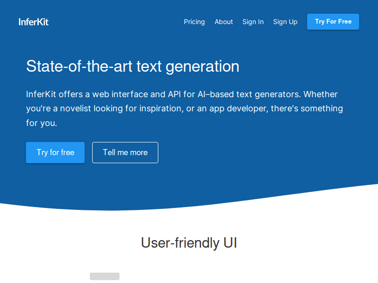Click the word 'InferKit' in the description paragraph
This screenshot has width=378, height=283.
pyautogui.click(x=41, y=94)
